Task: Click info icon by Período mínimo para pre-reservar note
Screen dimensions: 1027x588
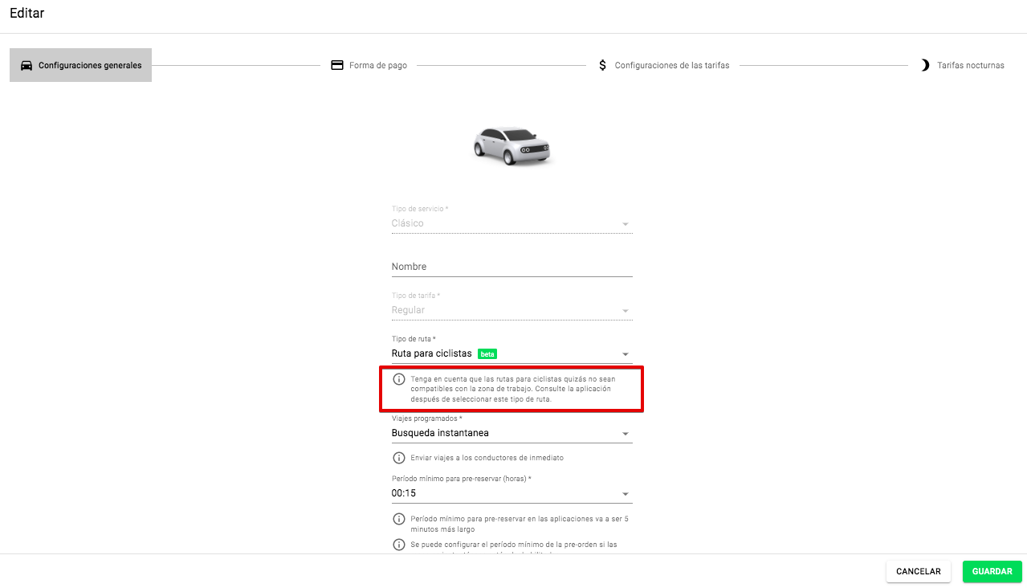Action: pyautogui.click(x=398, y=519)
